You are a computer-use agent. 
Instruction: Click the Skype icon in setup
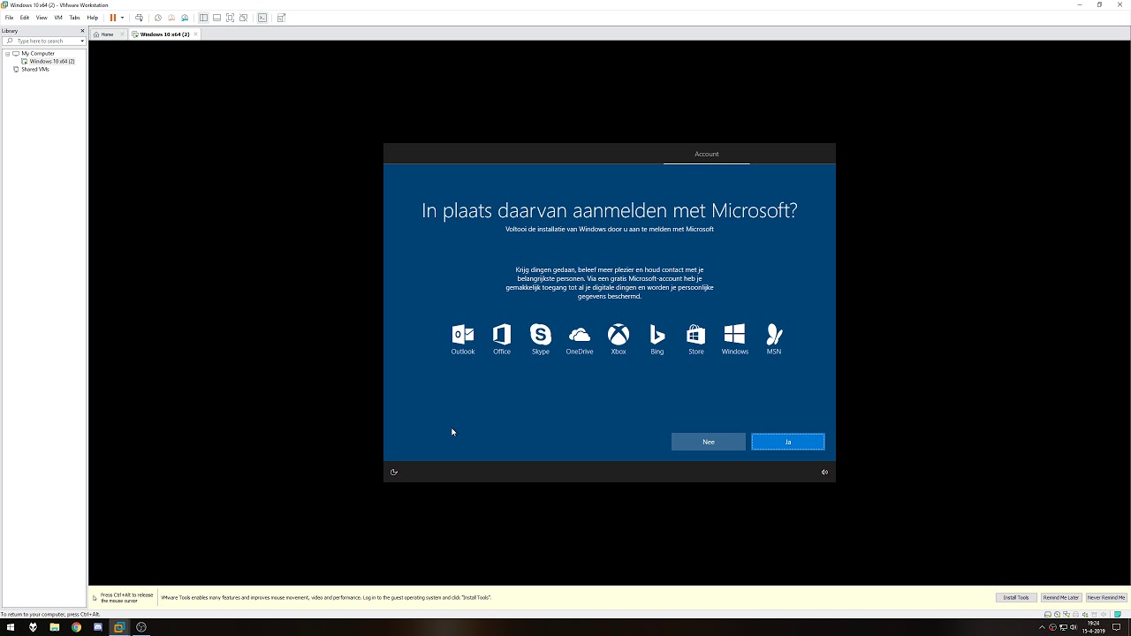click(x=541, y=335)
